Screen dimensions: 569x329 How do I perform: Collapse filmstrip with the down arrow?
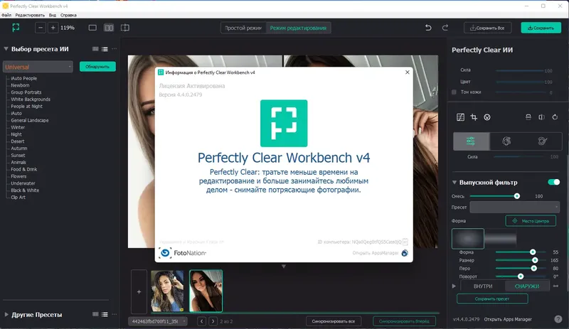[x=284, y=266]
